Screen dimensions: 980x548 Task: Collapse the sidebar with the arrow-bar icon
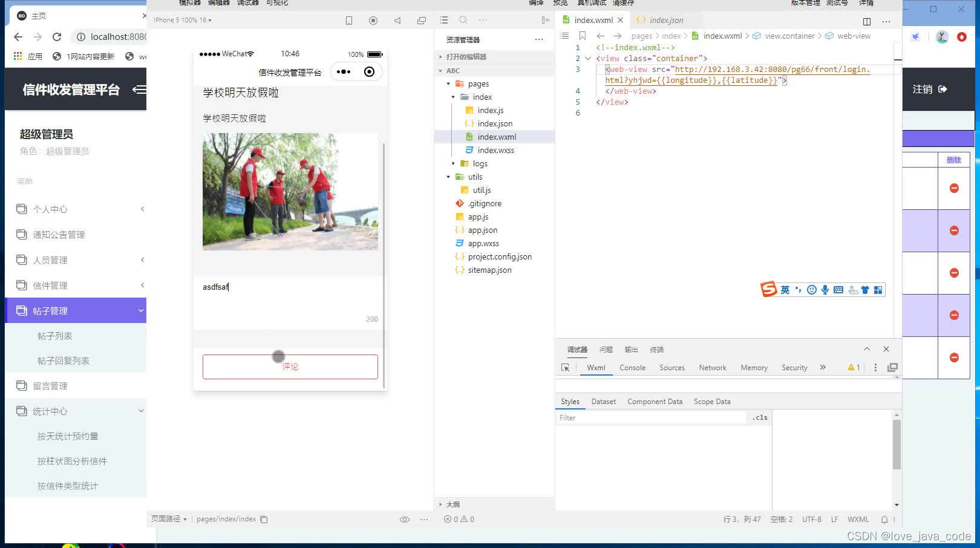[546, 20]
